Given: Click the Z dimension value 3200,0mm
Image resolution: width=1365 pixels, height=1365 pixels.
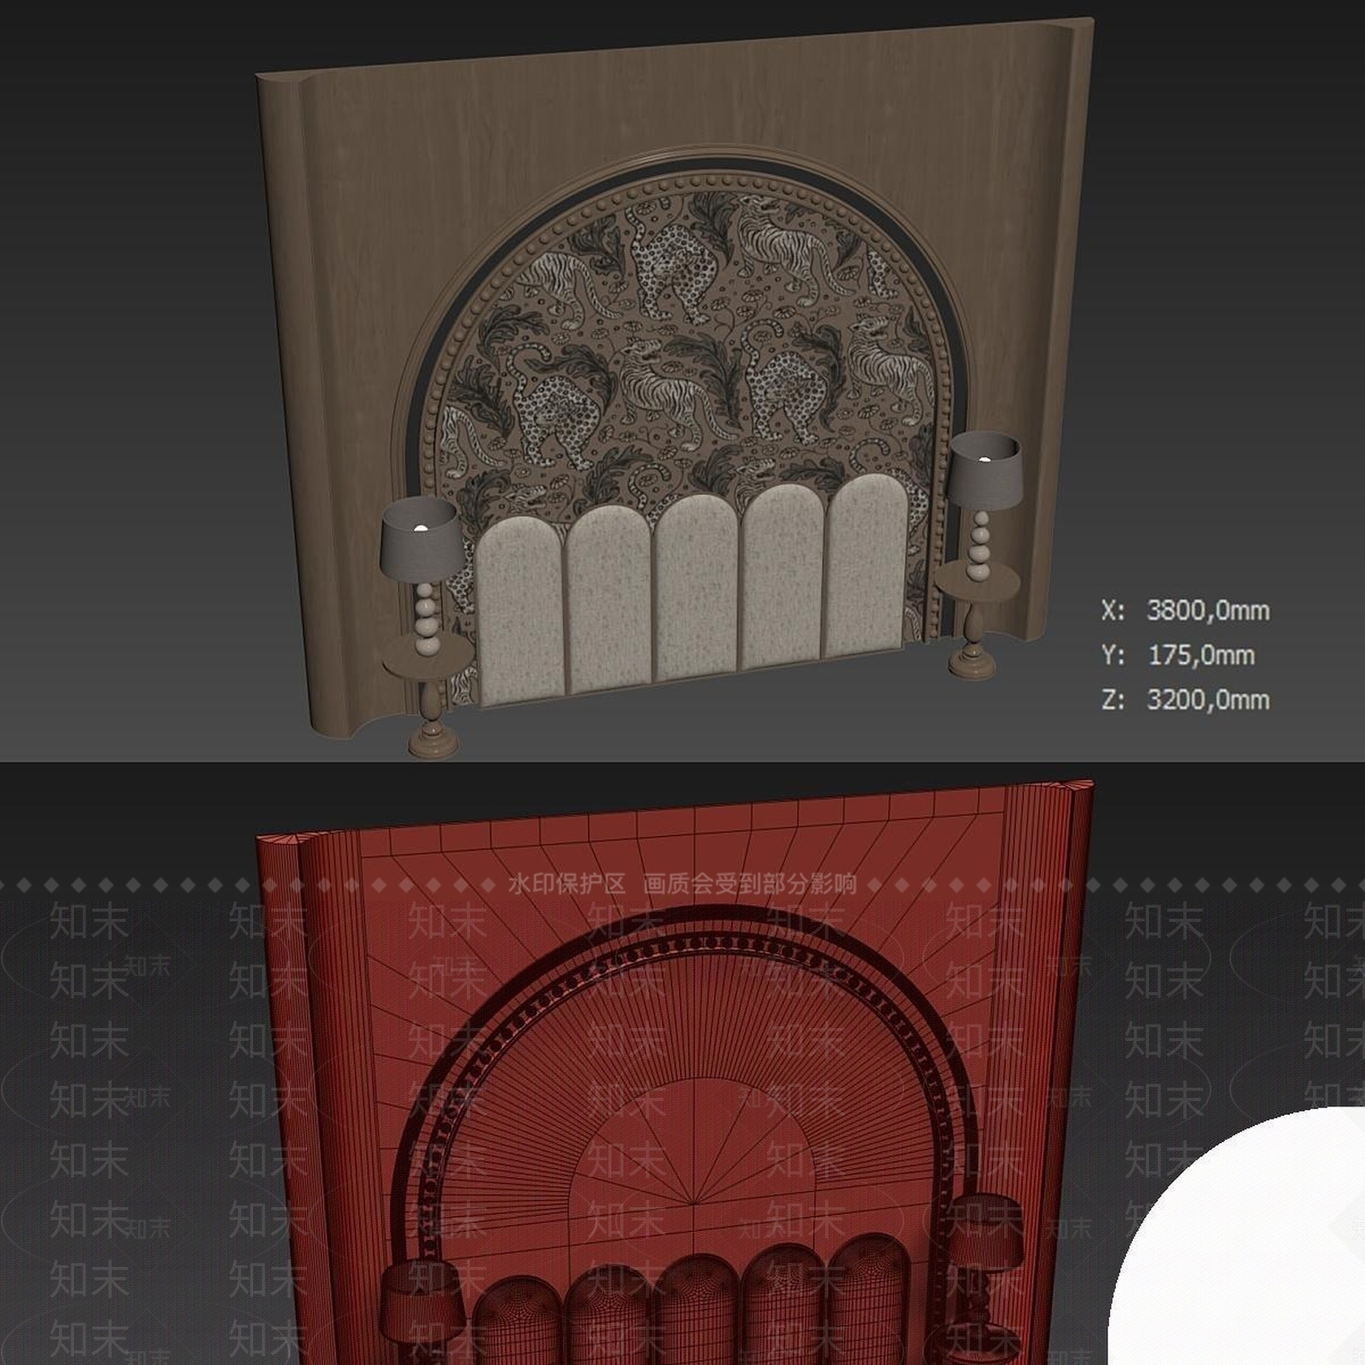Looking at the screenshot, I should point(1207,700).
